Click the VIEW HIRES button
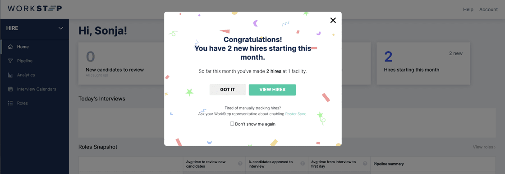 [272, 90]
